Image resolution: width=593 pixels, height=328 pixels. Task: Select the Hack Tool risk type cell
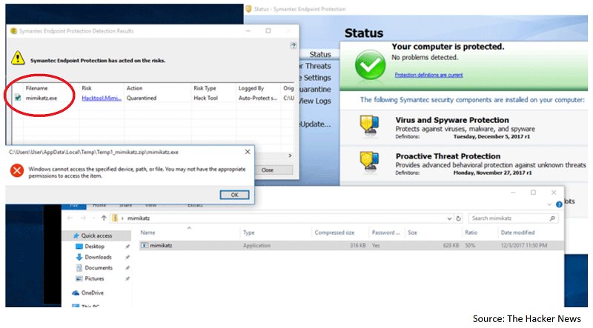click(x=206, y=98)
